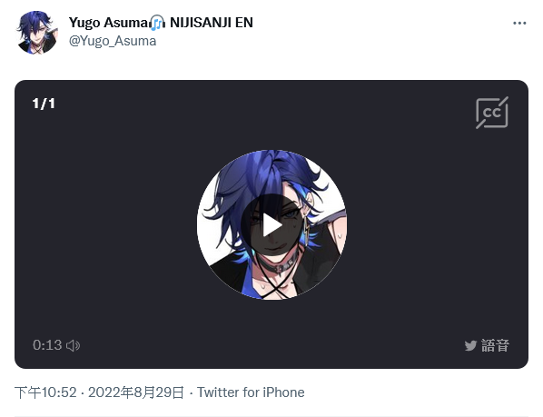Click the headphone emoji in the name
543x417 pixels.
click(158, 23)
